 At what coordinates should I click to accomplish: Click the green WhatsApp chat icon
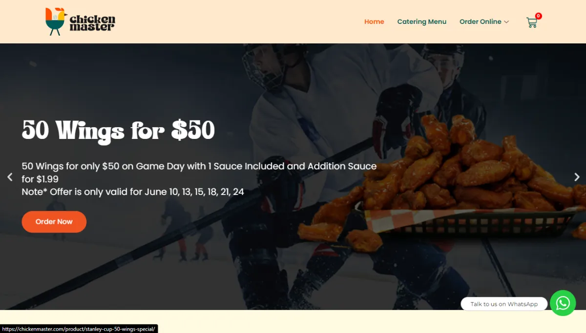[x=563, y=303]
